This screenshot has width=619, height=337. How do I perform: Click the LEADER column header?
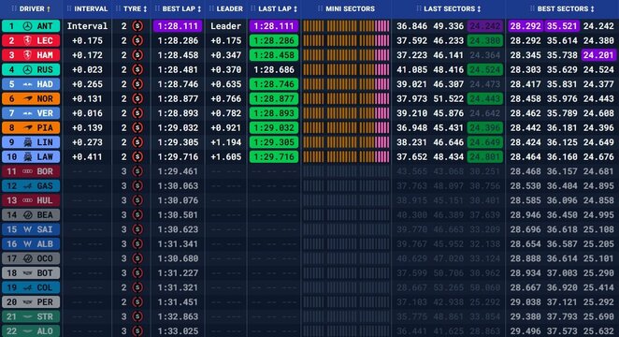pos(229,8)
